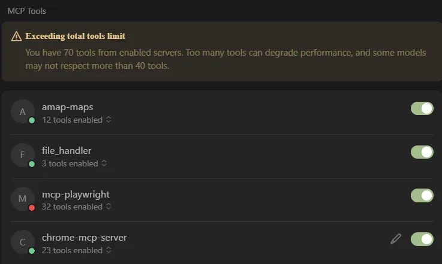The width and height of the screenshot is (442, 264).
Task: Switch off chrome-mcp-server toggle
Action: pos(422,239)
